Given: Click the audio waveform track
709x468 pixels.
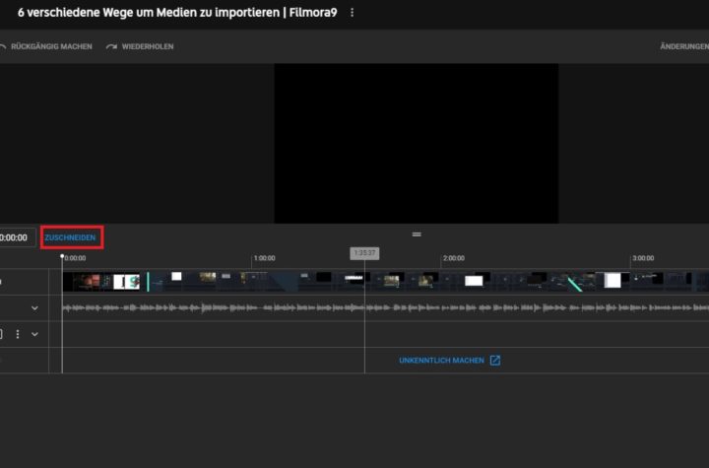Looking at the screenshot, I should pyautogui.click(x=385, y=307).
